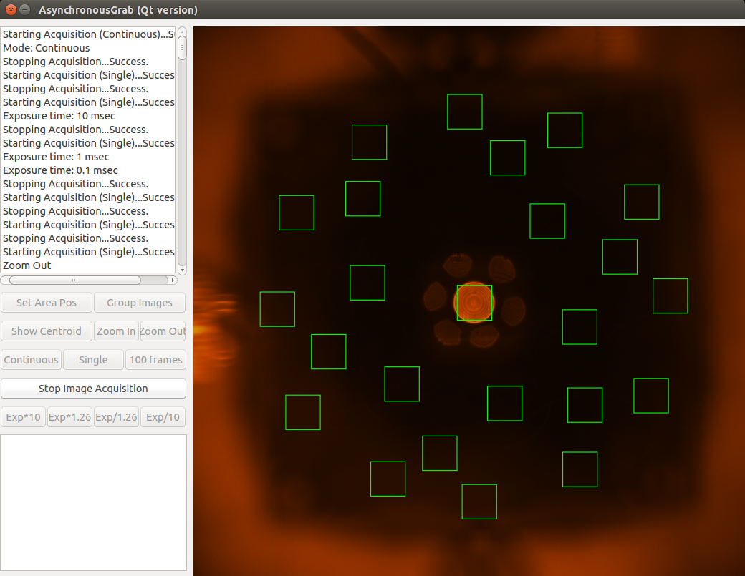Click the Zoom Out button

(163, 331)
